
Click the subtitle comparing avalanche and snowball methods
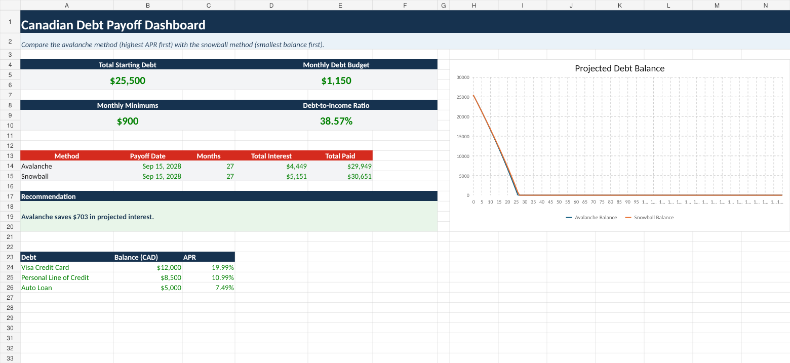tap(172, 45)
